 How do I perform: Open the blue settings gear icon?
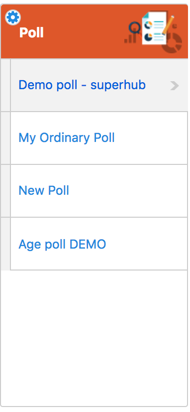coord(13,17)
